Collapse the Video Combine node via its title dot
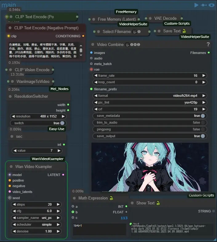217x242 pixels. (x=93, y=44)
